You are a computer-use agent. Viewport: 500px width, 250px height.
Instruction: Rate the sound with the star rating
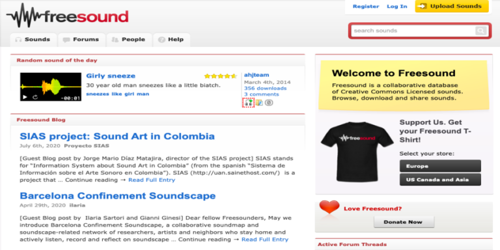(220, 76)
